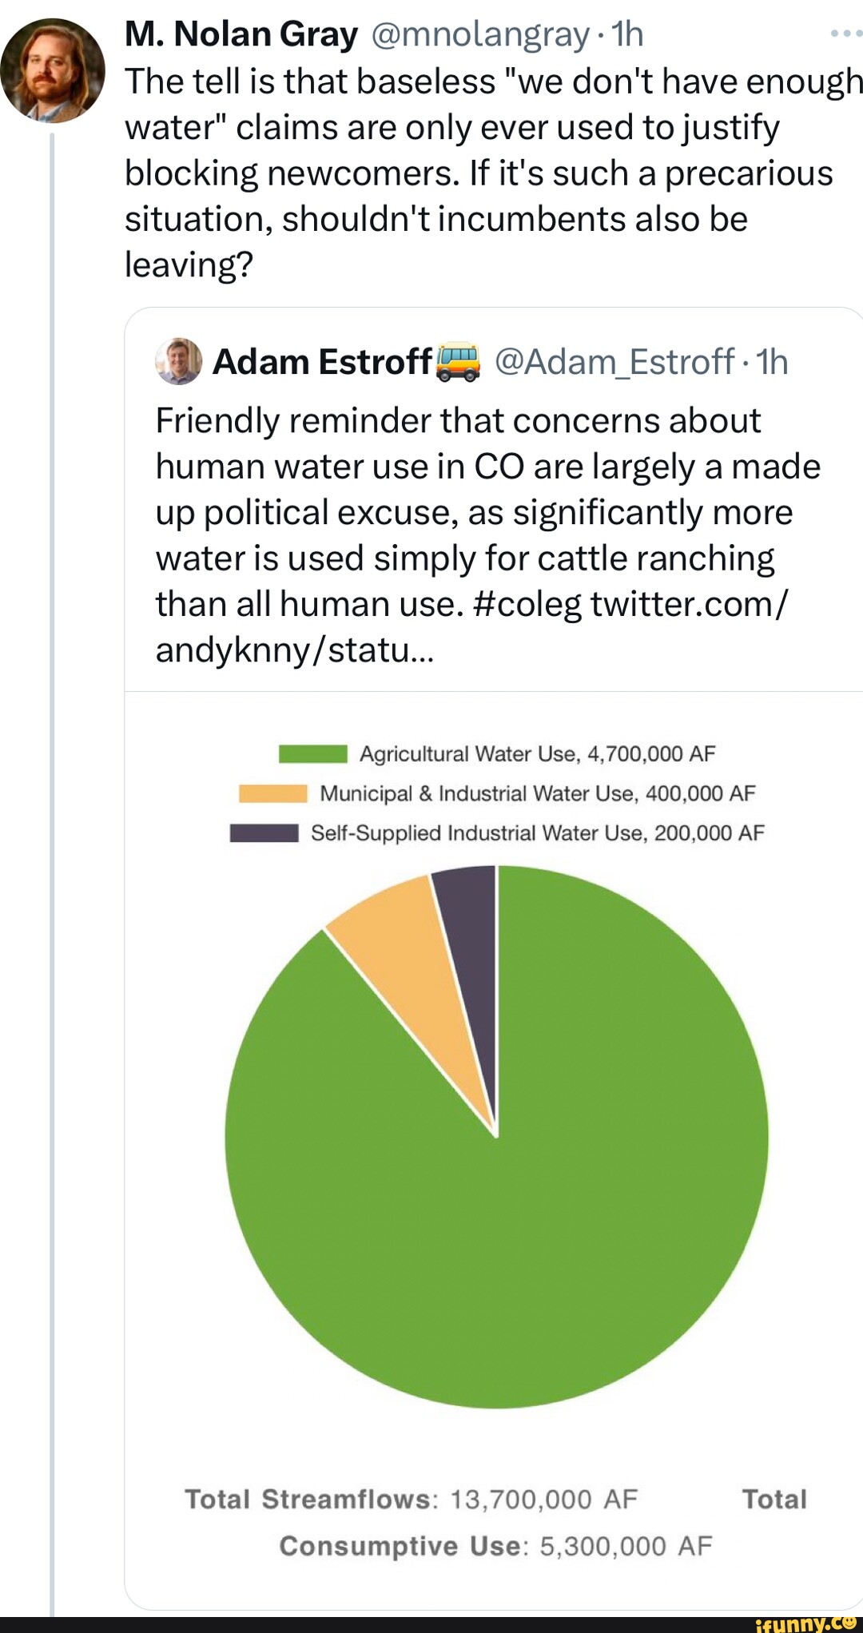This screenshot has width=863, height=1633.
Task: Click the M. Nolan Gray display name
Action: [x=241, y=34]
